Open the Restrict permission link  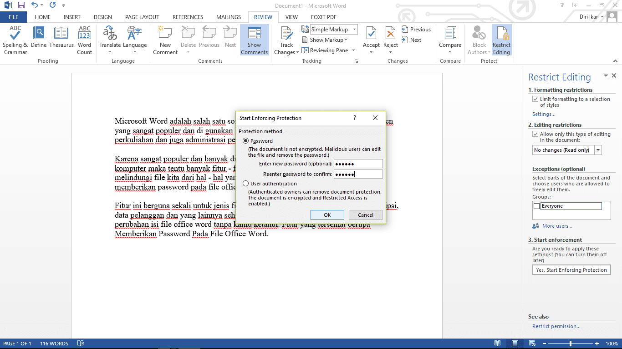click(x=556, y=326)
